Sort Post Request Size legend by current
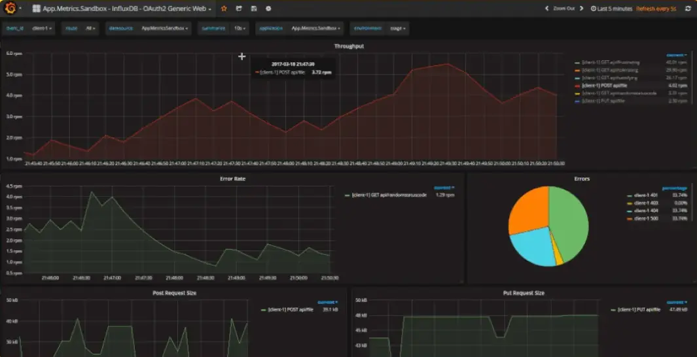 pyautogui.click(x=328, y=302)
